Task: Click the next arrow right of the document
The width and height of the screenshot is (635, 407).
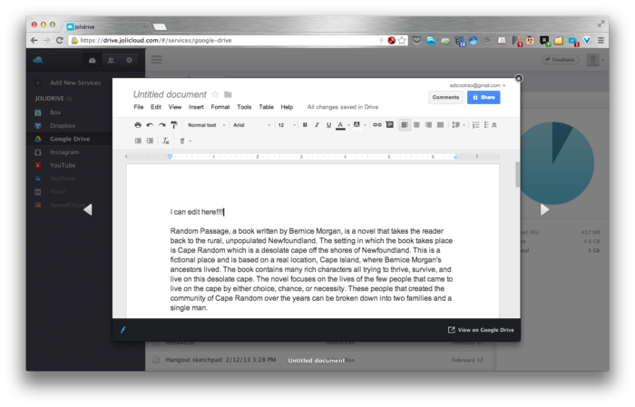Action: tap(544, 209)
